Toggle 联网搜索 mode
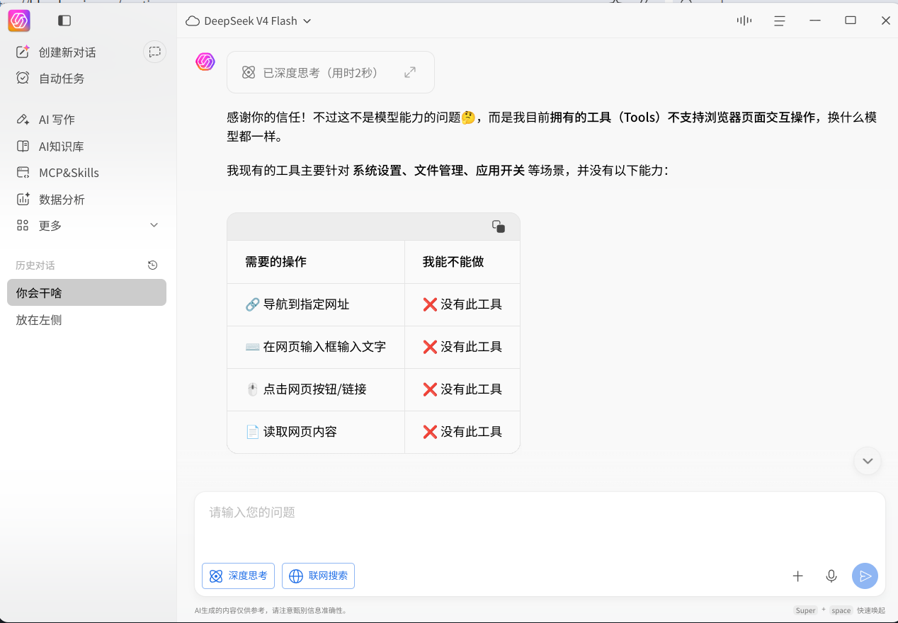898x623 pixels. click(x=318, y=576)
